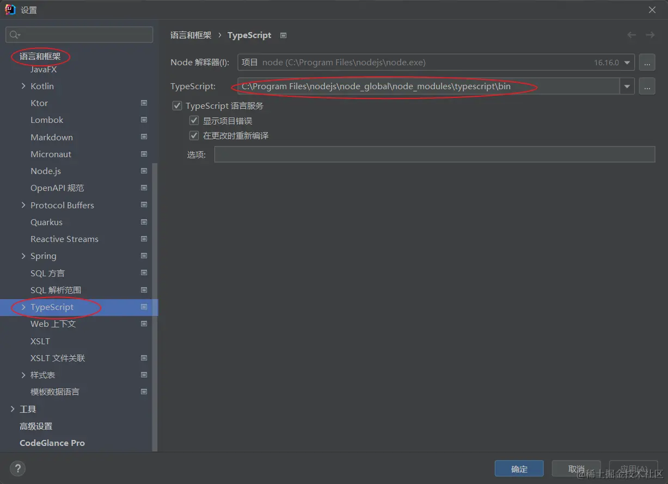The width and height of the screenshot is (668, 484).
Task: Go back with the left arrow icon
Action: tap(632, 35)
